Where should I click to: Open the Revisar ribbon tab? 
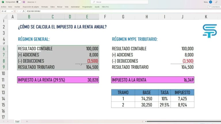pyautogui.click(x=60, y=7)
